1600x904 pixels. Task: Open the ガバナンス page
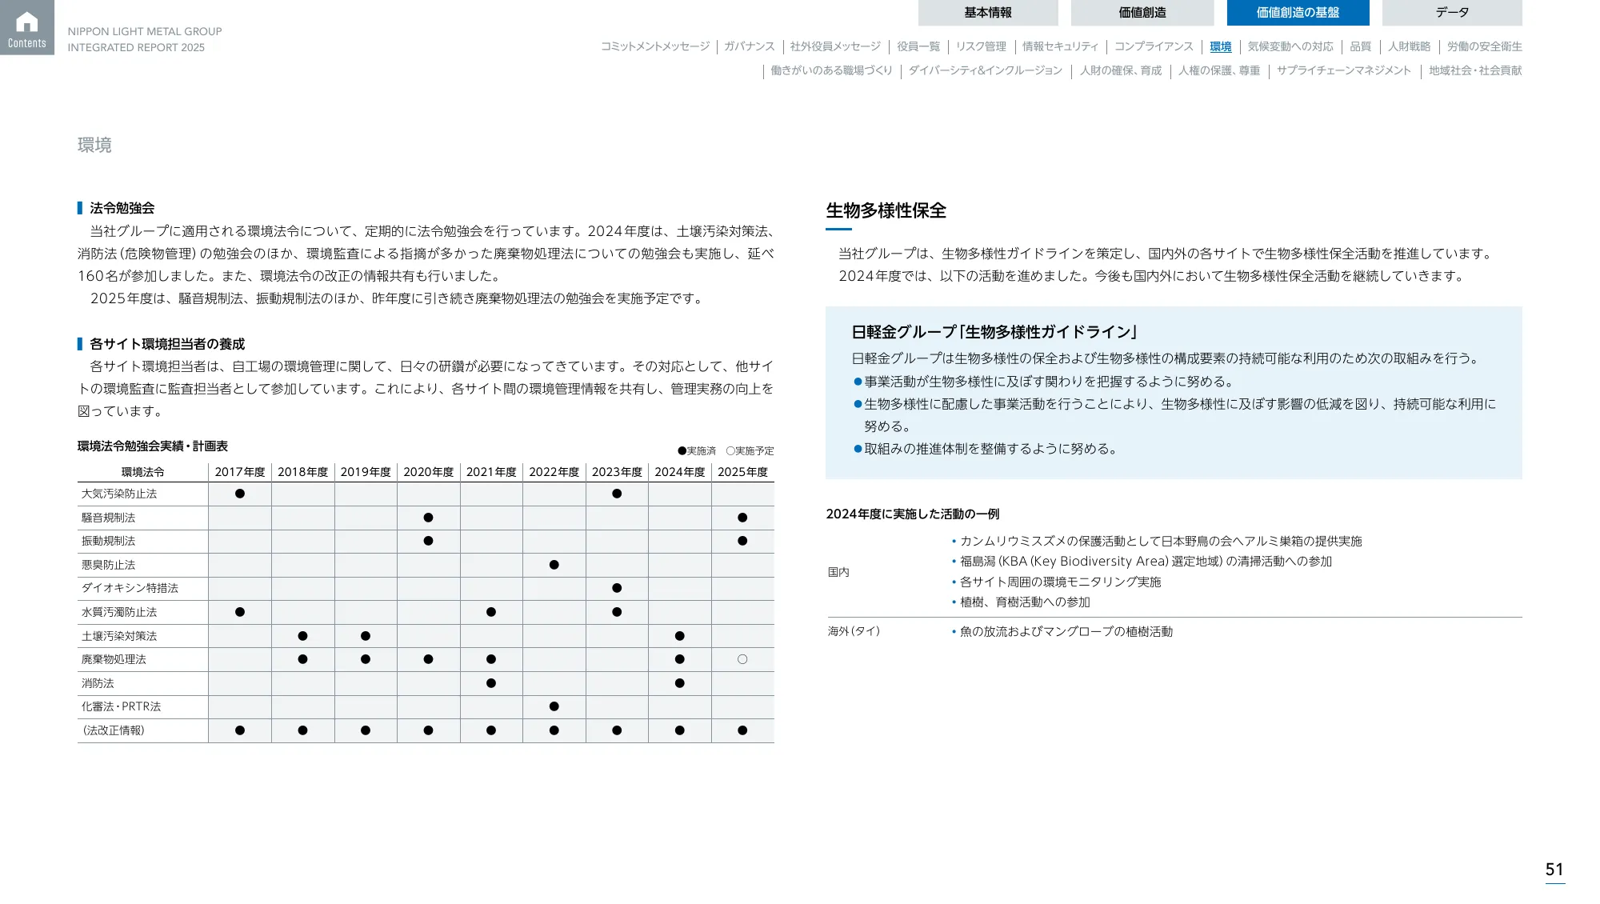[x=750, y=46]
